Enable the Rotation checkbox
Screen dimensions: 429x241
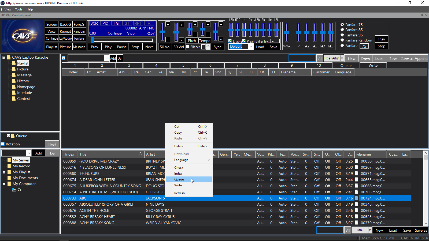pos(3,144)
